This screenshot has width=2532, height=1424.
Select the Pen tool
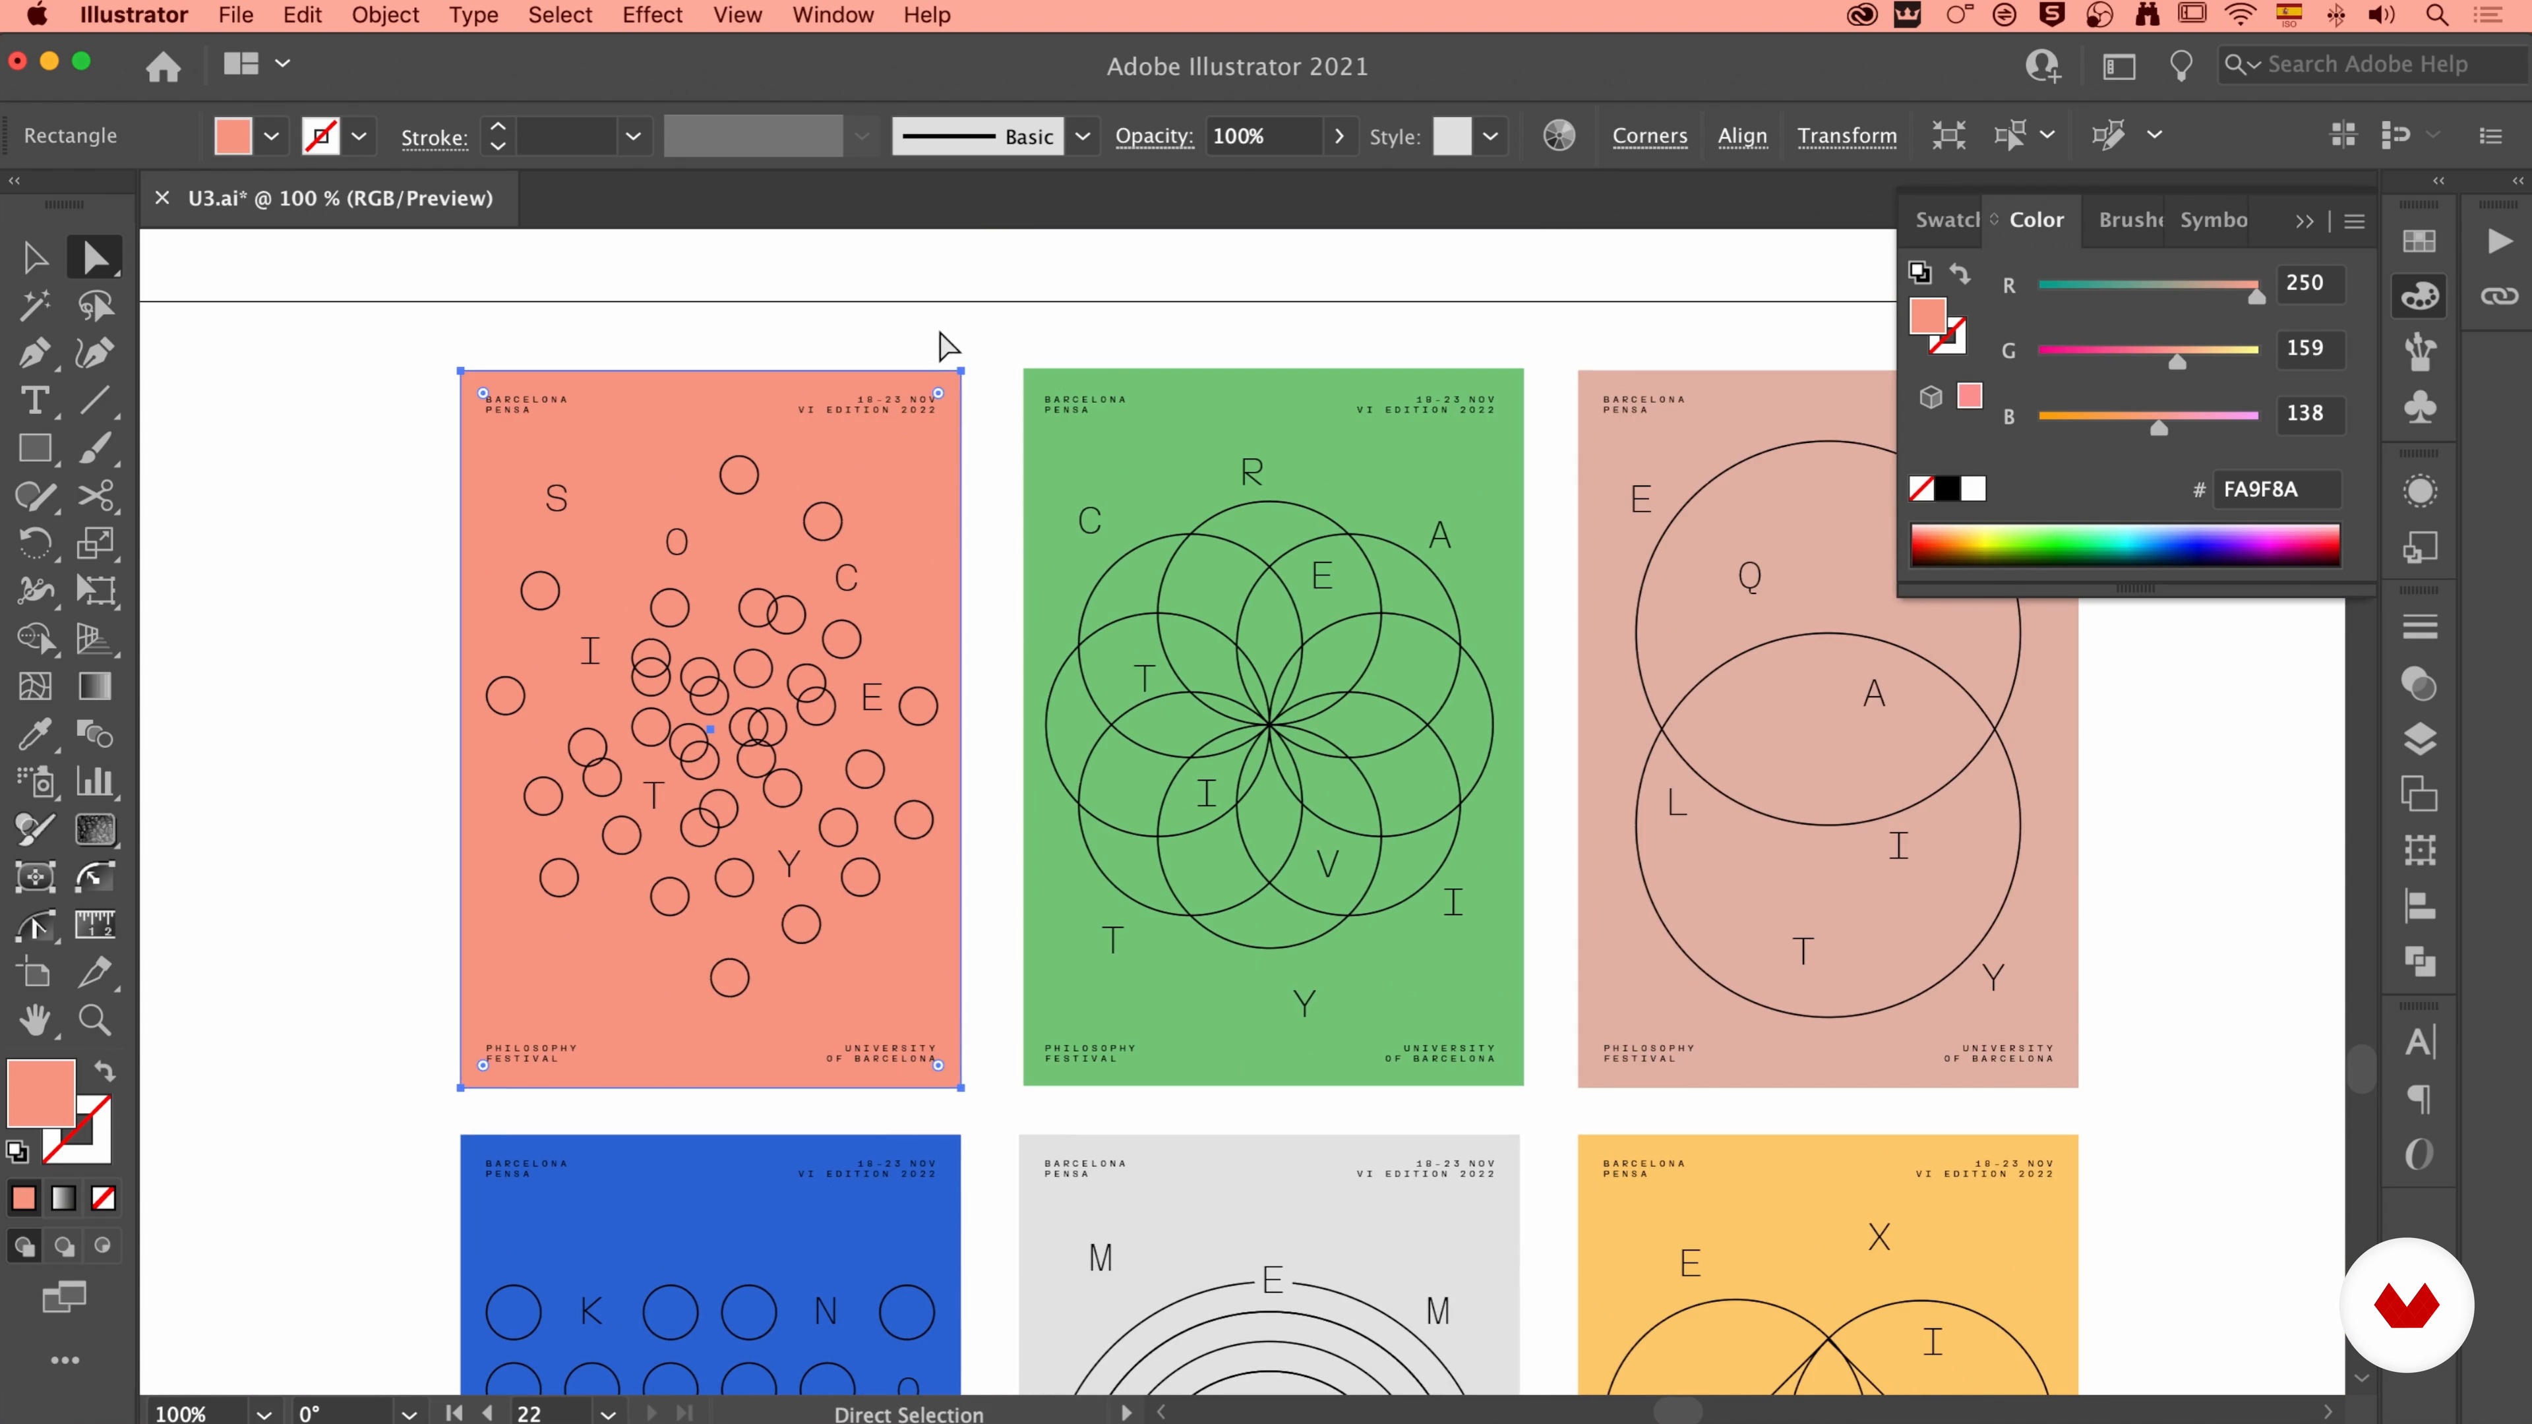(x=36, y=353)
